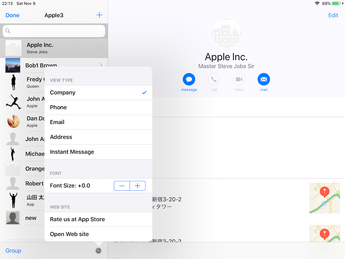Expand Bob1 Brown row chevron
345x259 pixels.
[x=101, y=65]
